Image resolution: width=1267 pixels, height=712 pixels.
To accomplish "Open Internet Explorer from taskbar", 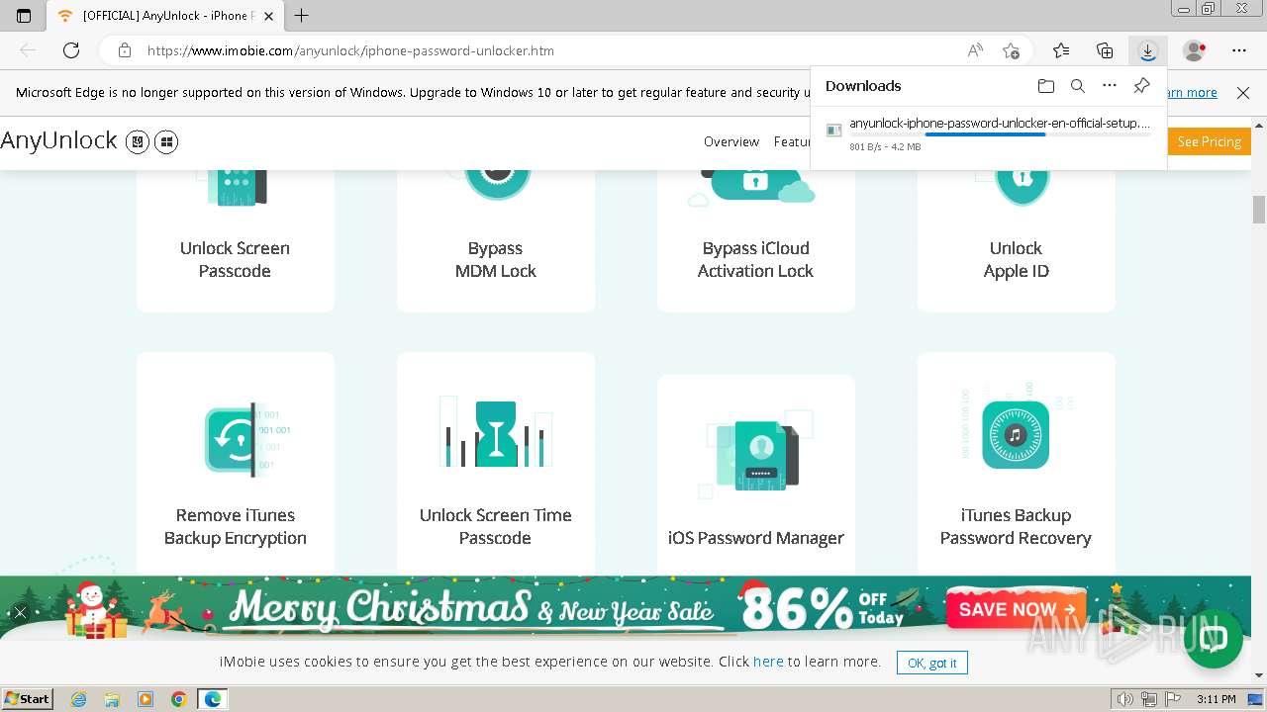I will coord(79,699).
